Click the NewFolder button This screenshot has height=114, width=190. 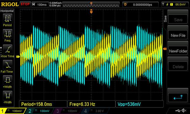[178, 51]
